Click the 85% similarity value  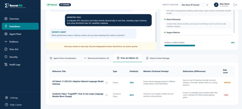(132, 95)
